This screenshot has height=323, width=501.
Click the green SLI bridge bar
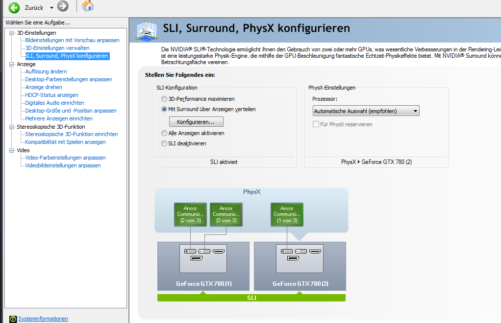coord(251,298)
